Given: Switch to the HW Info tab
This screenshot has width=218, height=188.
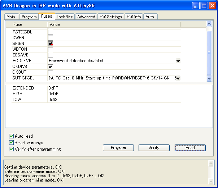Looking at the screenshot, I should pyautogui.click(x=134, y=17).
